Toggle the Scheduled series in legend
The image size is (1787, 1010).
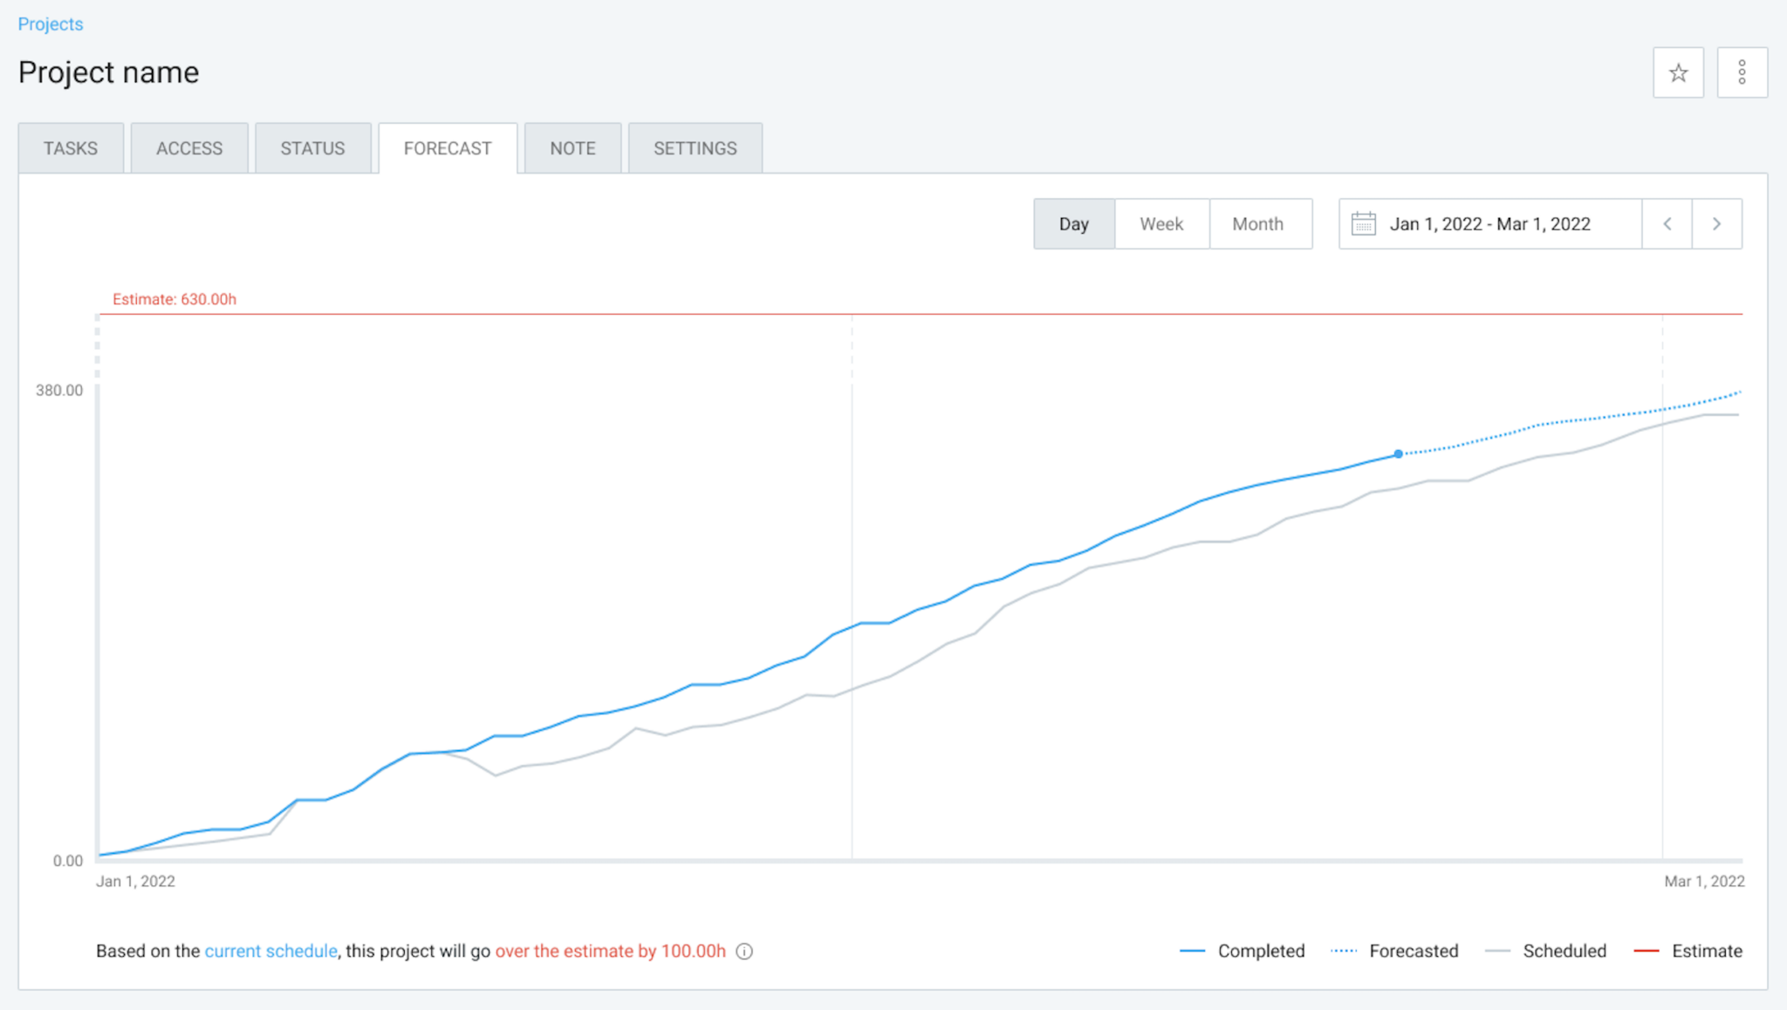pyautogui.click(x=1564, y=952)
